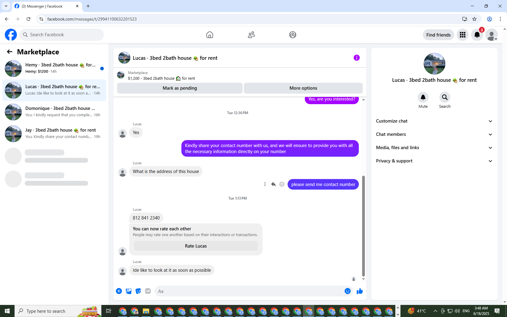The height and width of the screenshot is (317, 507).
Task: Open conversation information purple icon
Action: pyautogui.click(x=357, y=58)
